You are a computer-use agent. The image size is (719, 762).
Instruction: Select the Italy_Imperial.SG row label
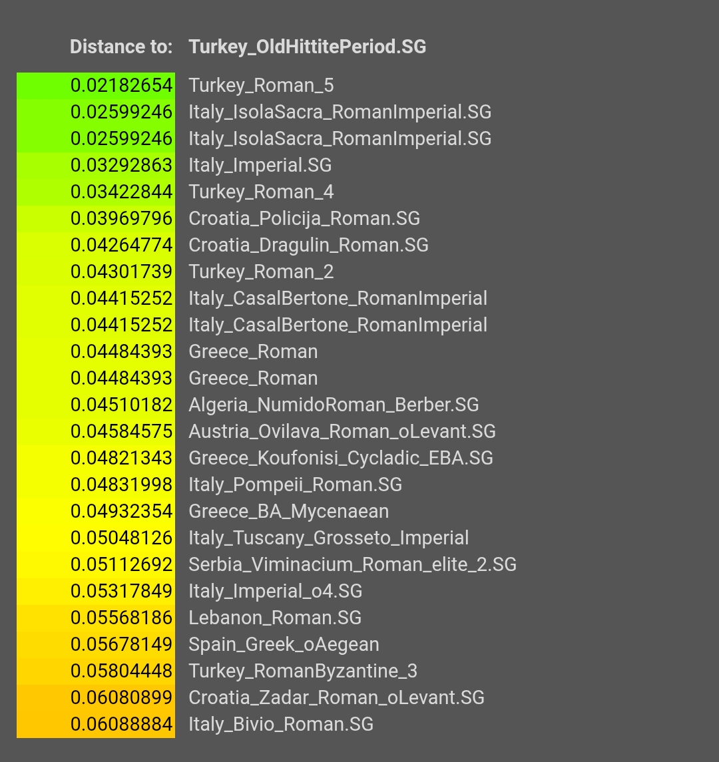coord(260,165)
